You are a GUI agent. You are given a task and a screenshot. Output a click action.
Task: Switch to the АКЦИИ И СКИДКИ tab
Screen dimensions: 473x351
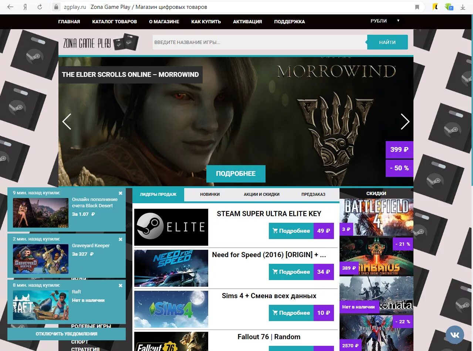click(x=262, y=194)
